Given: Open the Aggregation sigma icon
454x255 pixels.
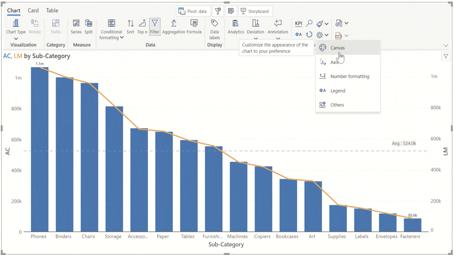Looking at the screenshot, I should point(173,24).
